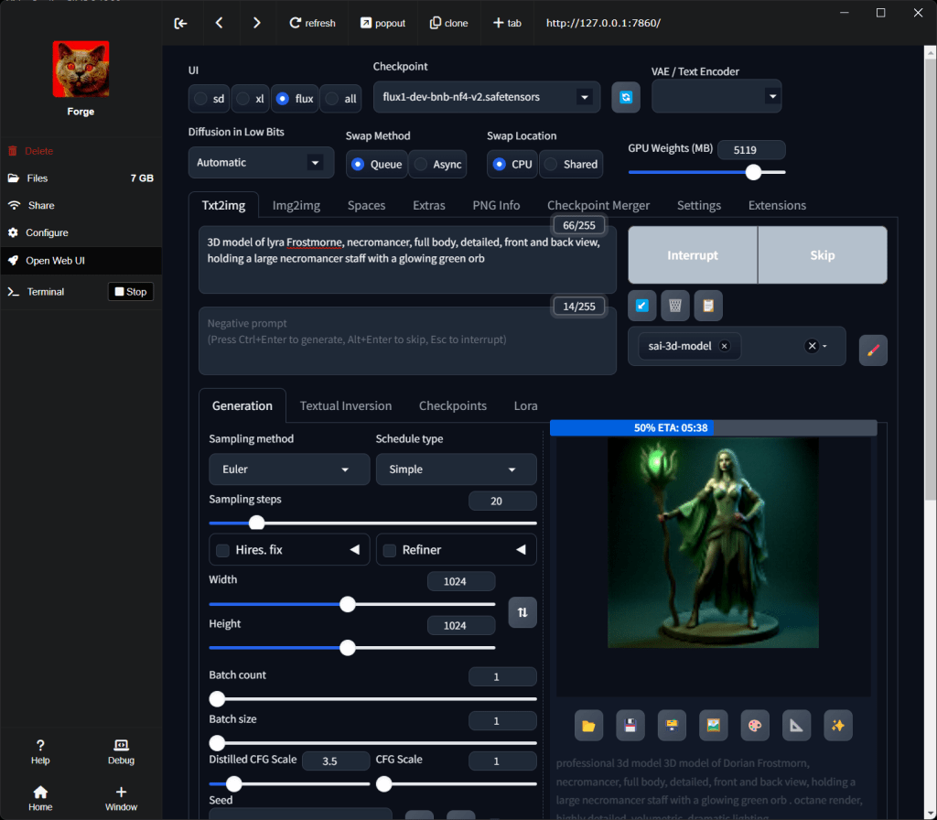Click the paintbrush edit styles icon

[x=873, y=350]
